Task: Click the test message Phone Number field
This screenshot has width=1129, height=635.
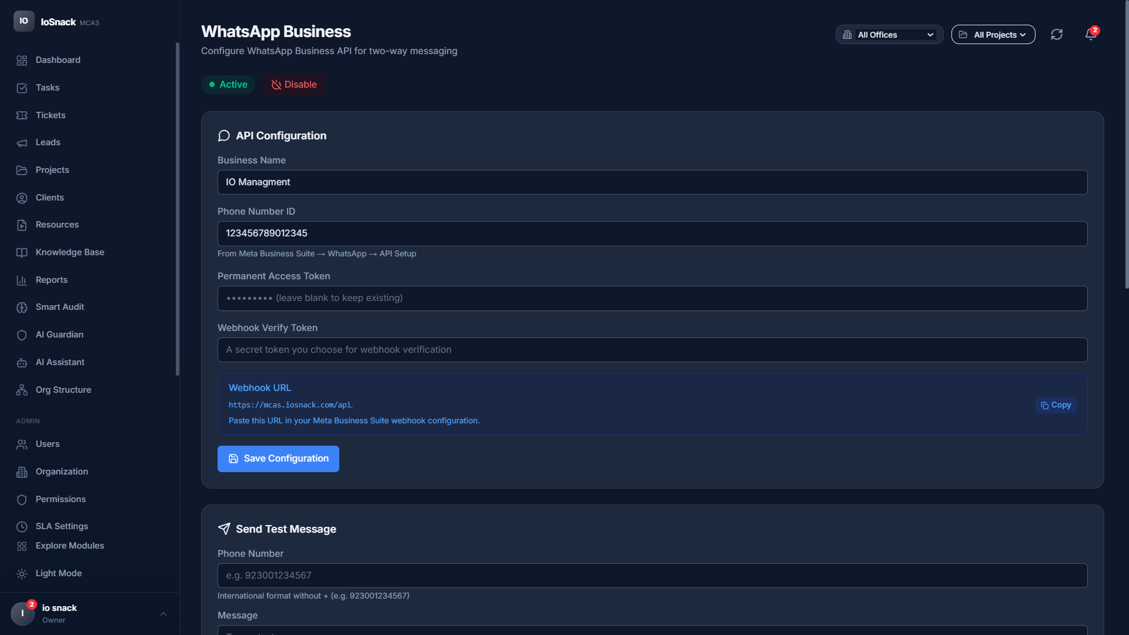Action: [652, 576]
